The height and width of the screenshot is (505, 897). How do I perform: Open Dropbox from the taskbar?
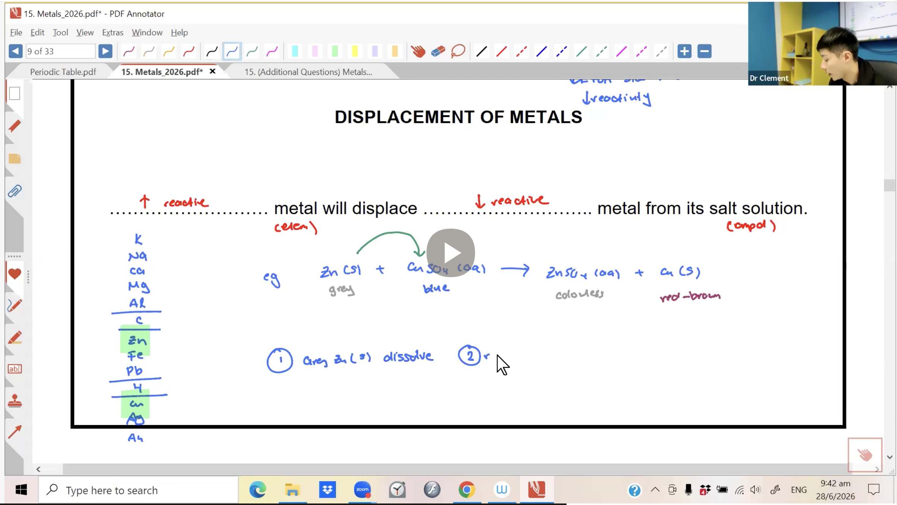coord(327,490)
